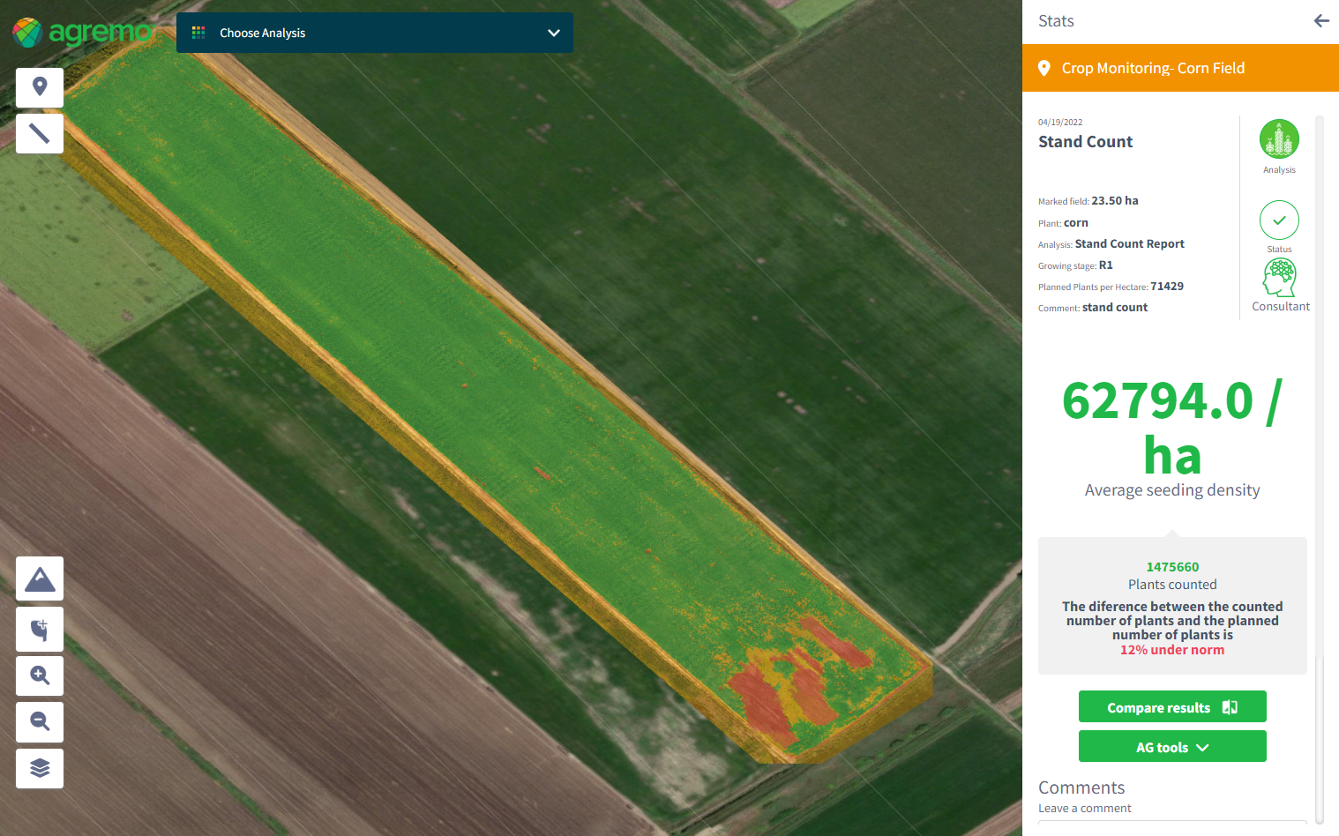Click the planned plants 71429 value
The image size is (1339, 836).
click(x=1167, y=287)
